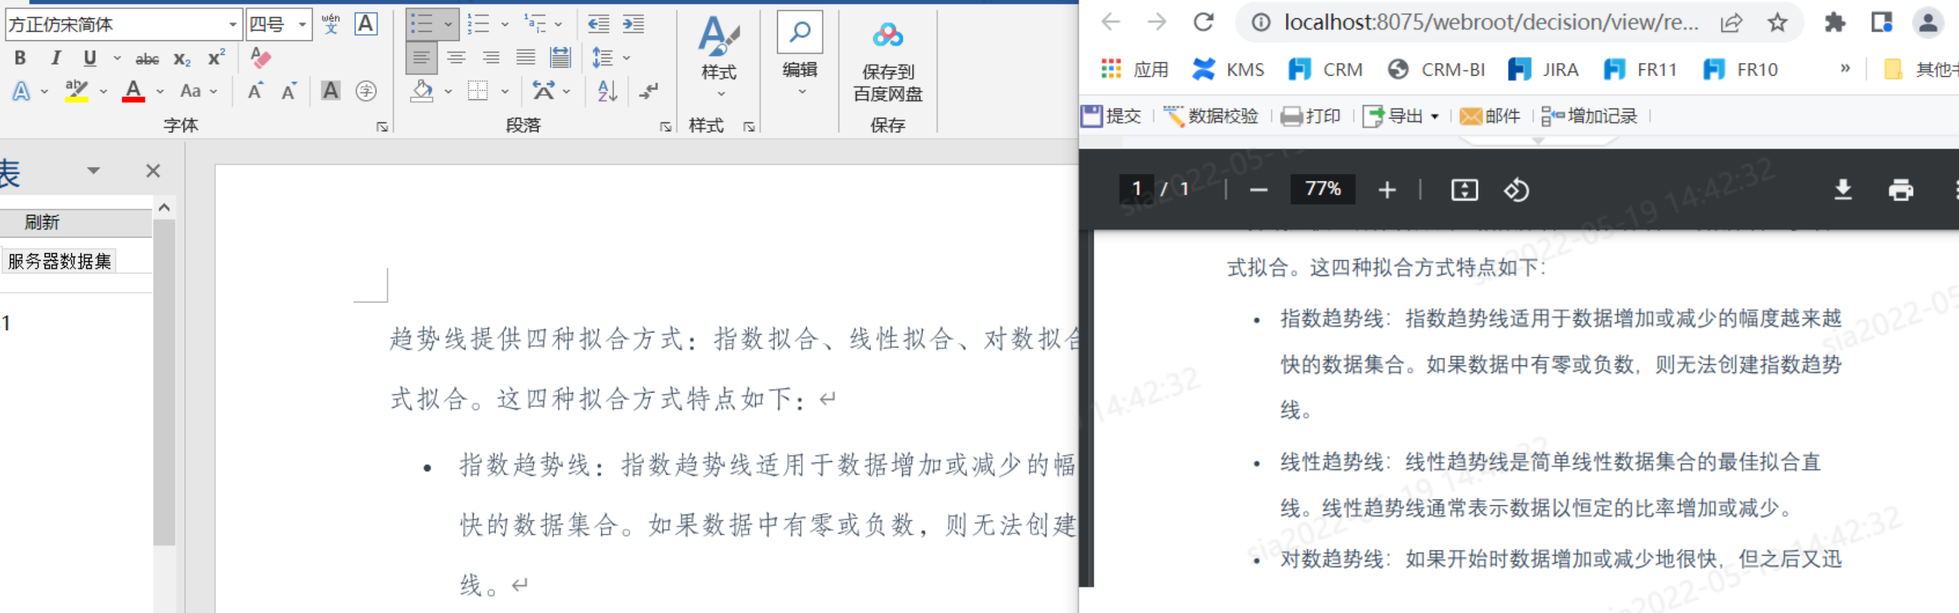The width and height of the screenshot is (1959, 613).
Task: Open the font size dropdown 四号
Action: [303, 25]
